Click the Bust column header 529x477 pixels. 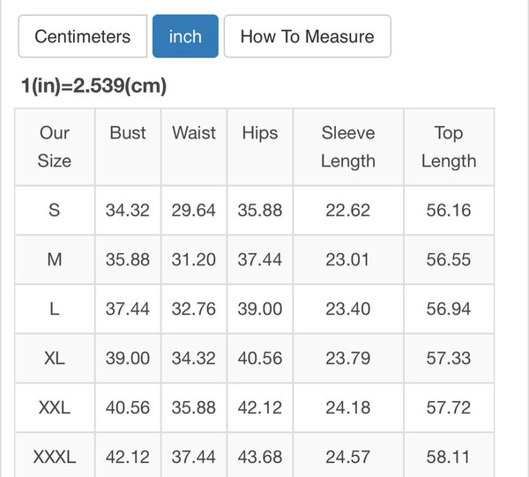[128, 133]
